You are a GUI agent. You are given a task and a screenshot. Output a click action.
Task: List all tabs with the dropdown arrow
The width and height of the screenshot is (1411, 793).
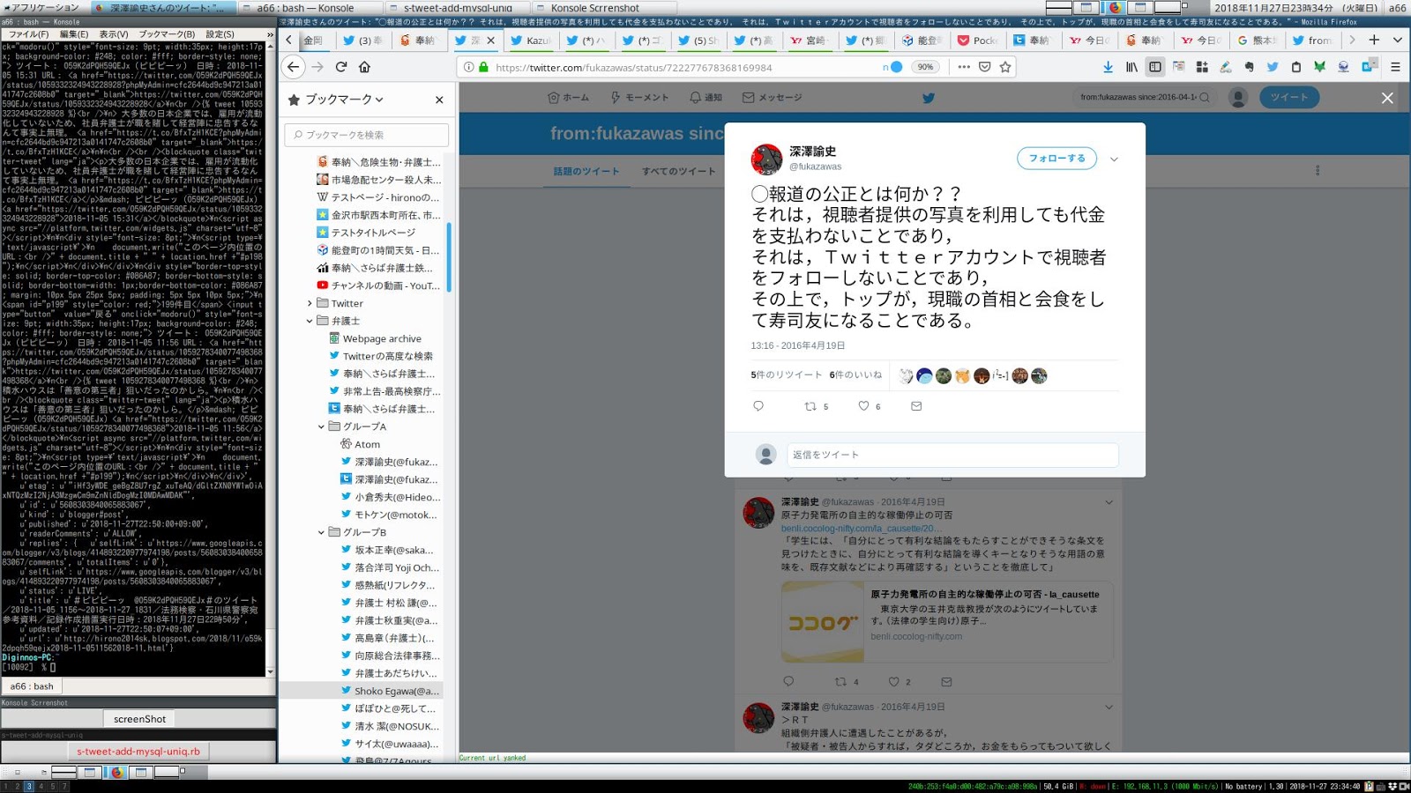(x=1397, y=40)
